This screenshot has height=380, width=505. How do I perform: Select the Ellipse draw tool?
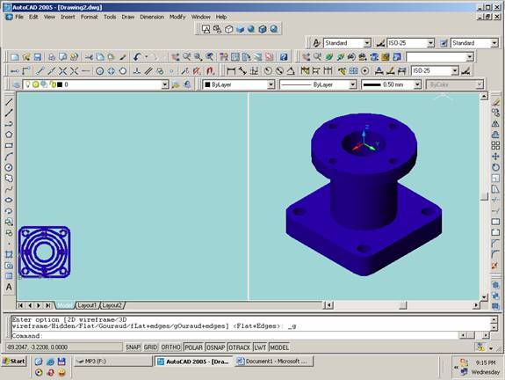9,200
